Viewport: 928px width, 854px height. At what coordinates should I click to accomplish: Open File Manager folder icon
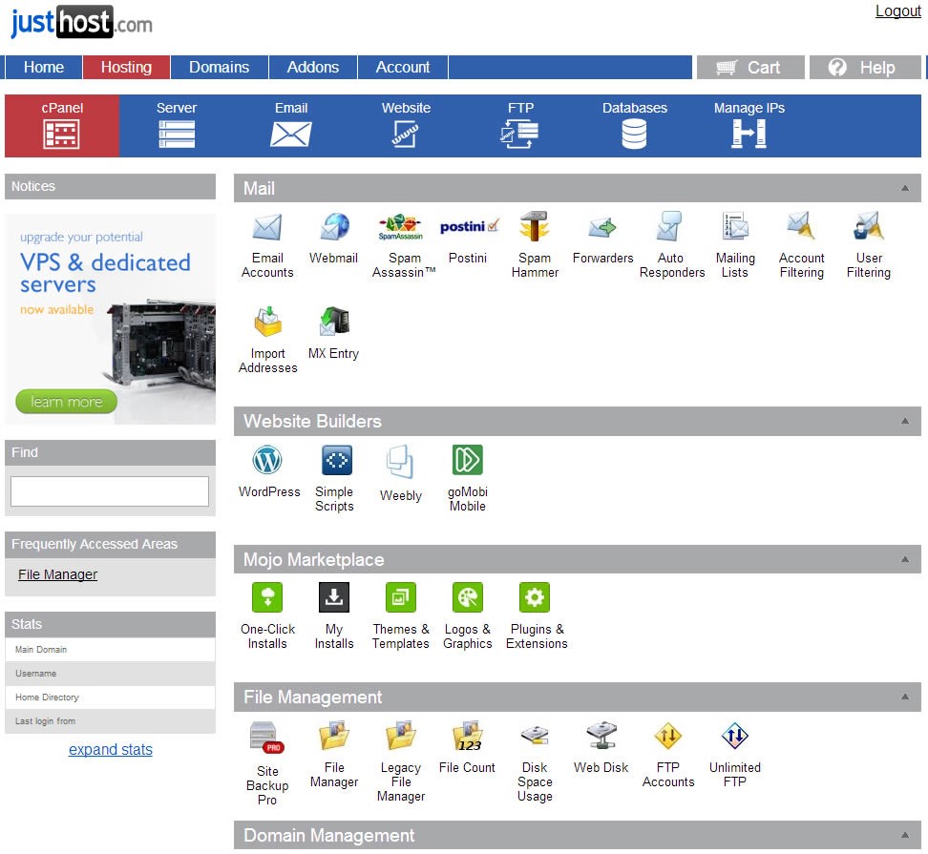point(334,735)
